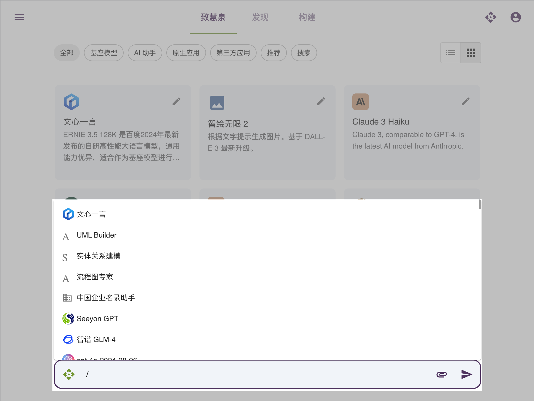Image resolution: width=534 pixels, height=401 pixels.
Task: Filter by 推荐
Action: click(x=274, y=53)
